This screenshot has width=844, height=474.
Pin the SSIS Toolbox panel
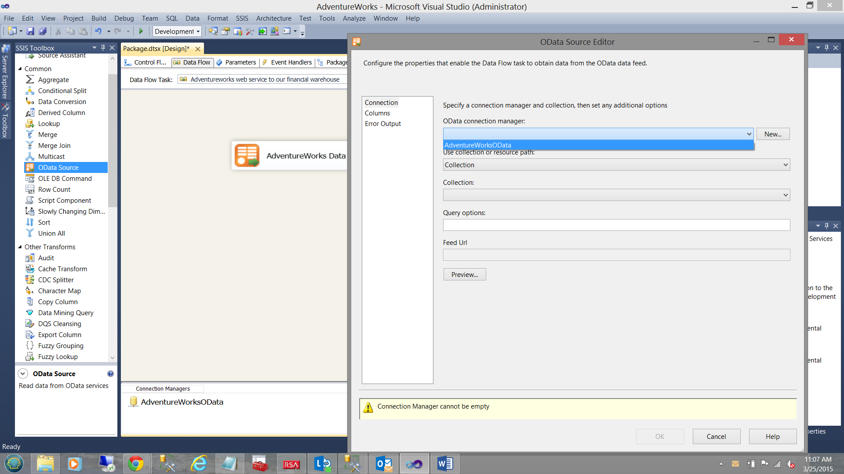[103, 47]
